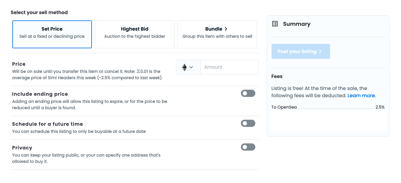Click the Summary list icon
This screenshot has width=401, height=183.
pos(275,24)
